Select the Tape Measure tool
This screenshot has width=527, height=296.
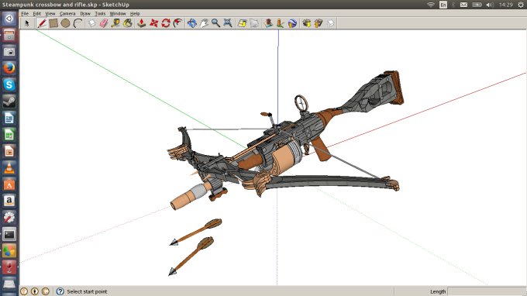[x=115, y=23]
